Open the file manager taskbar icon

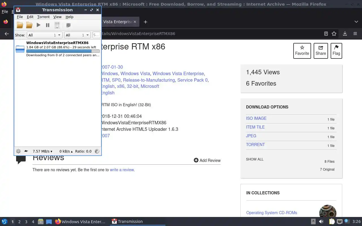click(x=41, y=221)
